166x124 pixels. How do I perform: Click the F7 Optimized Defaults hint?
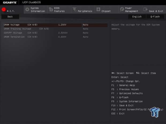point(127,93)
